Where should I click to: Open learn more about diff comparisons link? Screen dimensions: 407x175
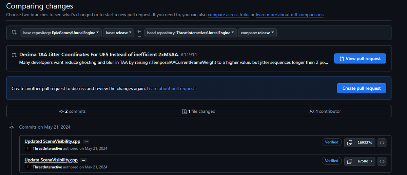coord(290,15)
